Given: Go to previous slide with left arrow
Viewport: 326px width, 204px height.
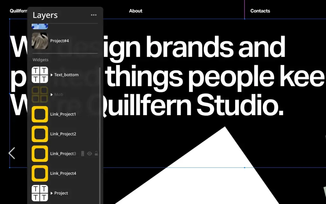Looking at the screenshot, I should pyautogui.click(x=12, y=153).
